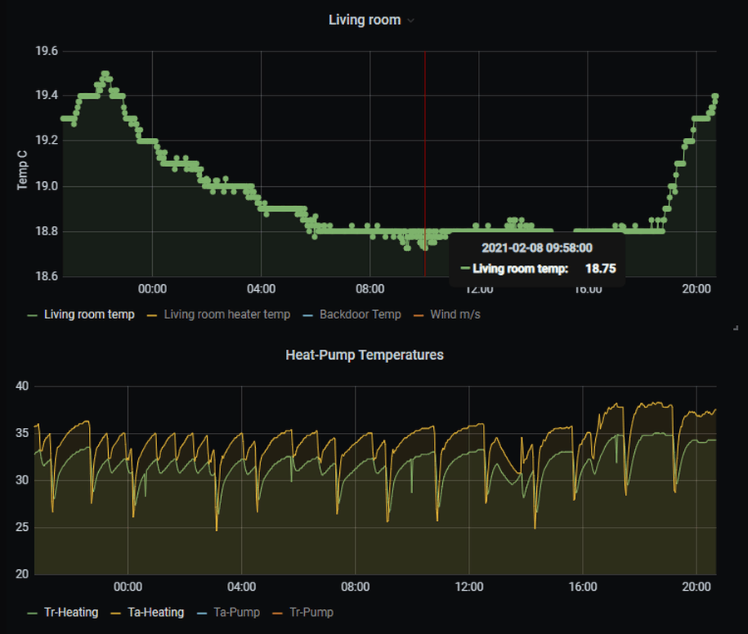This screenshot has width=748, height=634.
Task: Click tooltip value 18.75
Action: tap(601, 268)
